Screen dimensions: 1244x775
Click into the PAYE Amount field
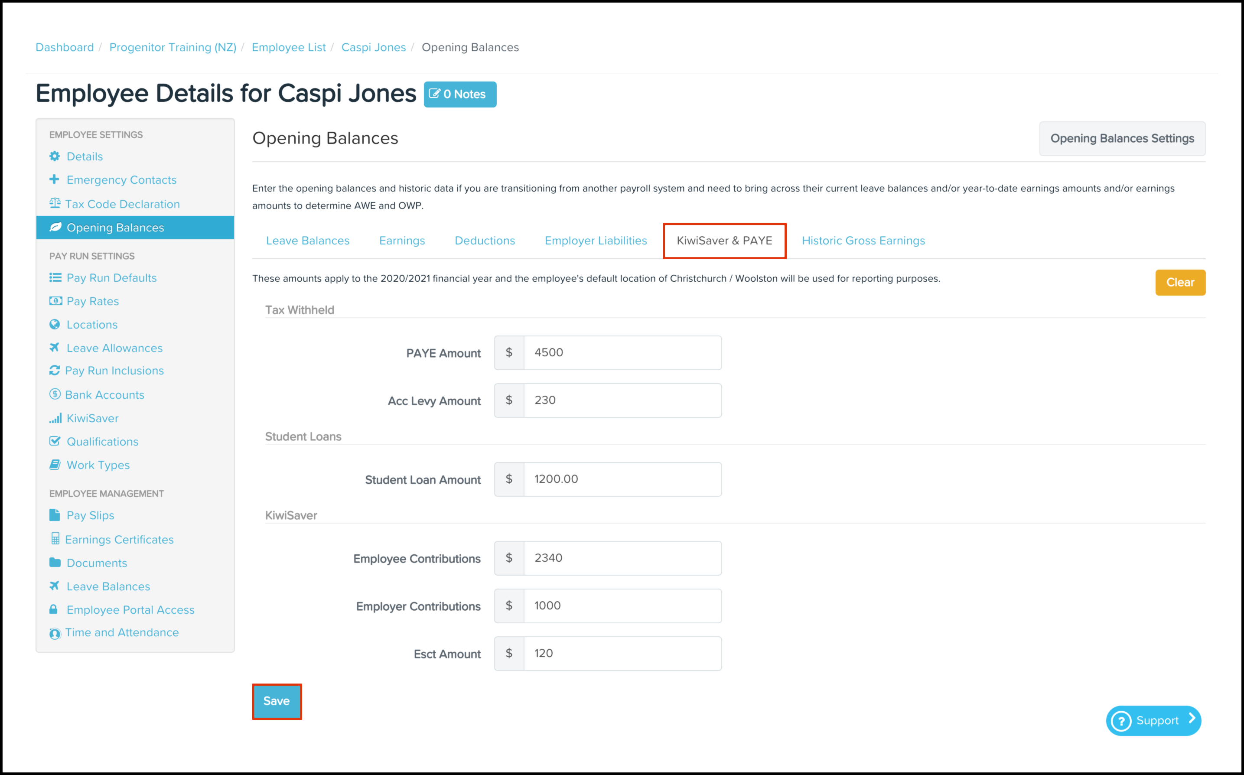(622, 353)
